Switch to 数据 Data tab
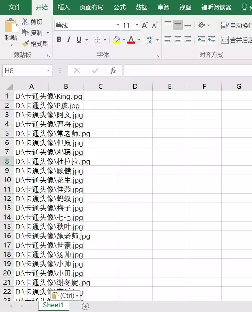This screenshot has height=312, width=252. coord(141,7)
